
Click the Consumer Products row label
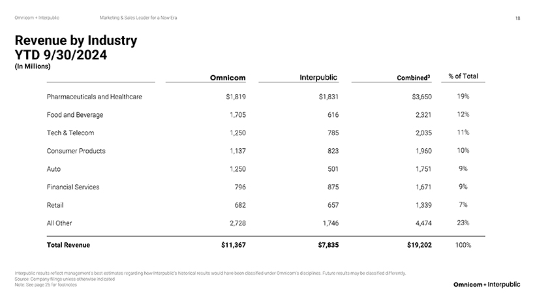(x=76, y=151)
